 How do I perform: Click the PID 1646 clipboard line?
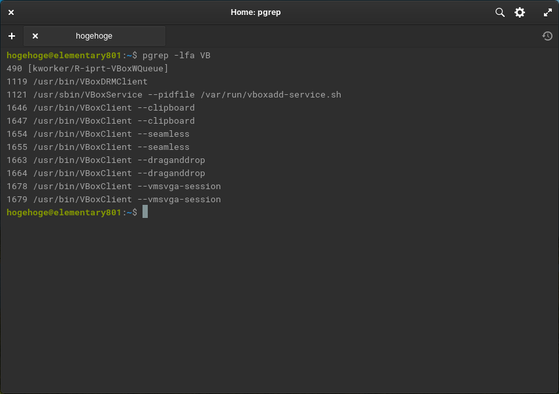[101, 108]
